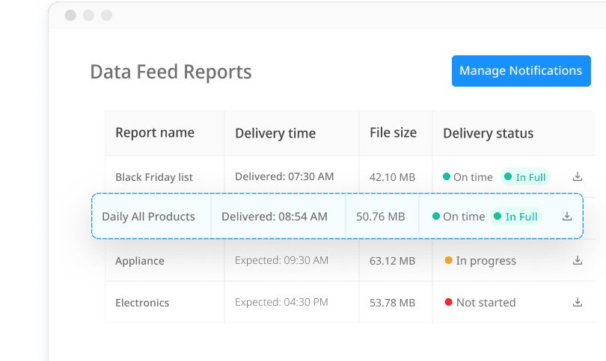Click the In Full badge for Black Friday list
The height and width of the screenshot is (361, 606).
click(525, 177)
